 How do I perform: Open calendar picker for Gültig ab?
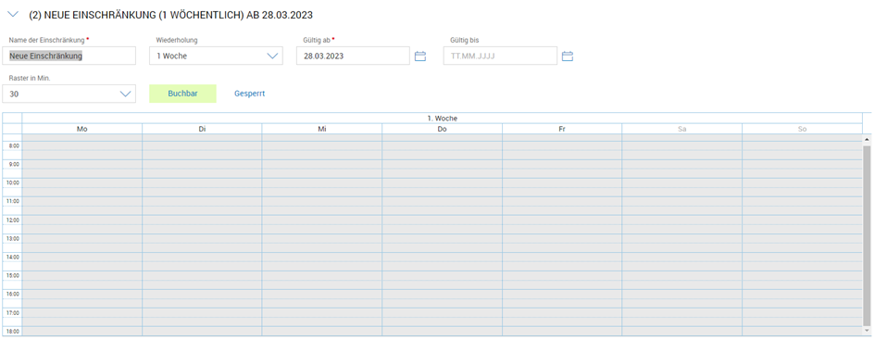[420, 56]
